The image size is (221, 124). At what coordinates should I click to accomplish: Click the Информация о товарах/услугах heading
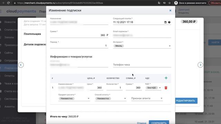point(71,56)
